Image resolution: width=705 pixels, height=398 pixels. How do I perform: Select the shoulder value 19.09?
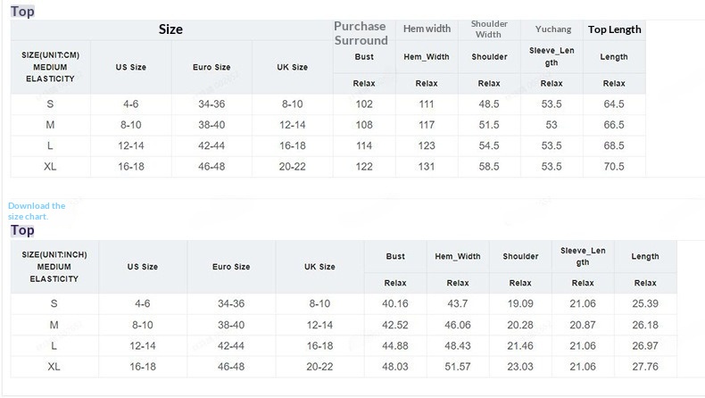coord(520,304)
